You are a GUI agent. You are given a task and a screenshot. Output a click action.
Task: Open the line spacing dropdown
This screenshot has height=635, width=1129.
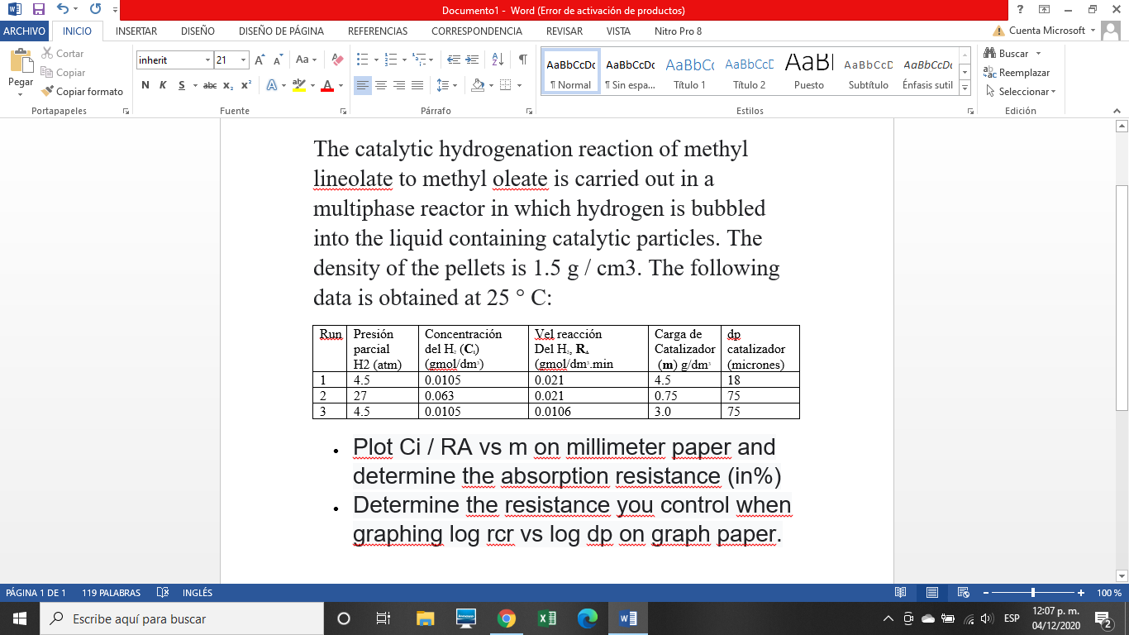click(446, 85)
